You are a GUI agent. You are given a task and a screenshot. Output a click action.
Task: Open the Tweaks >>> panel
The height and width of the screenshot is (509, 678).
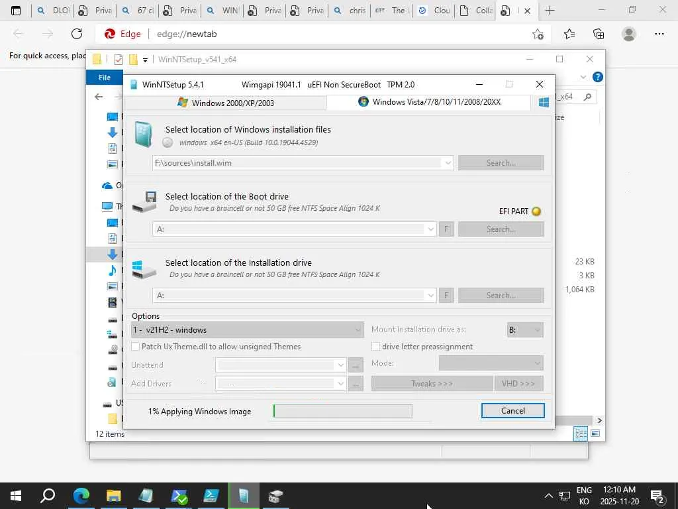tap(432, 384)
